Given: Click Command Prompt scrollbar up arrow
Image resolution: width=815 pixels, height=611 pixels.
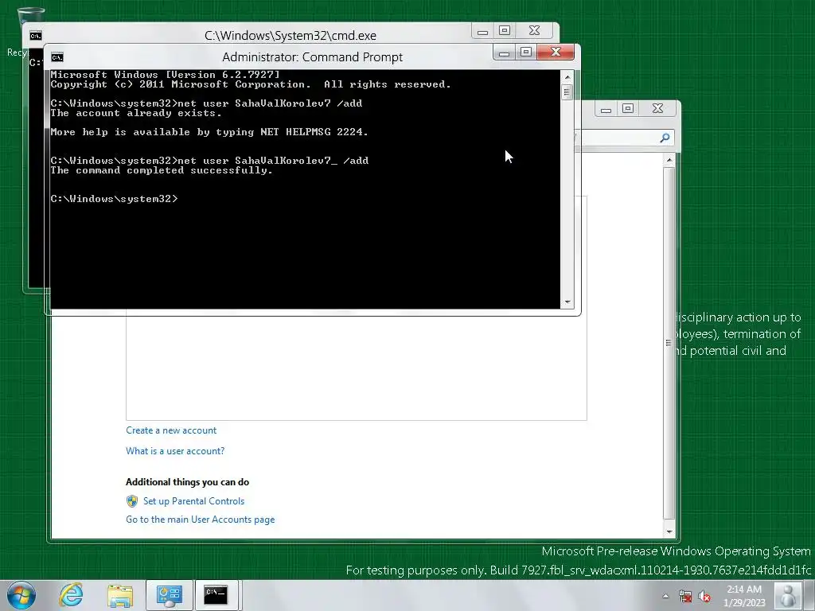Looking at the screenshot, I should pyautogui.click(x=567, y=77).
